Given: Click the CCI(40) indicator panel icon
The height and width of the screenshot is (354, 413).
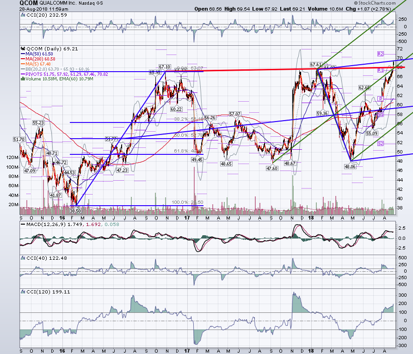Looking at the screenshot, I should (x=23, y=258).
